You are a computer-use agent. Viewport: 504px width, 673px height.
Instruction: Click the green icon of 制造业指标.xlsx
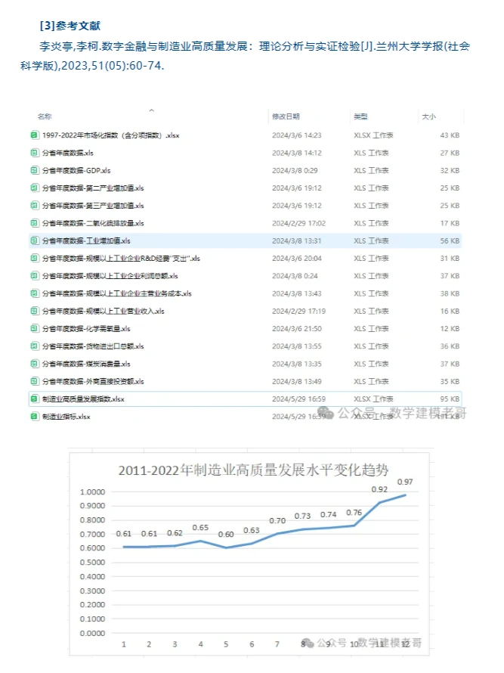point(34,417)
